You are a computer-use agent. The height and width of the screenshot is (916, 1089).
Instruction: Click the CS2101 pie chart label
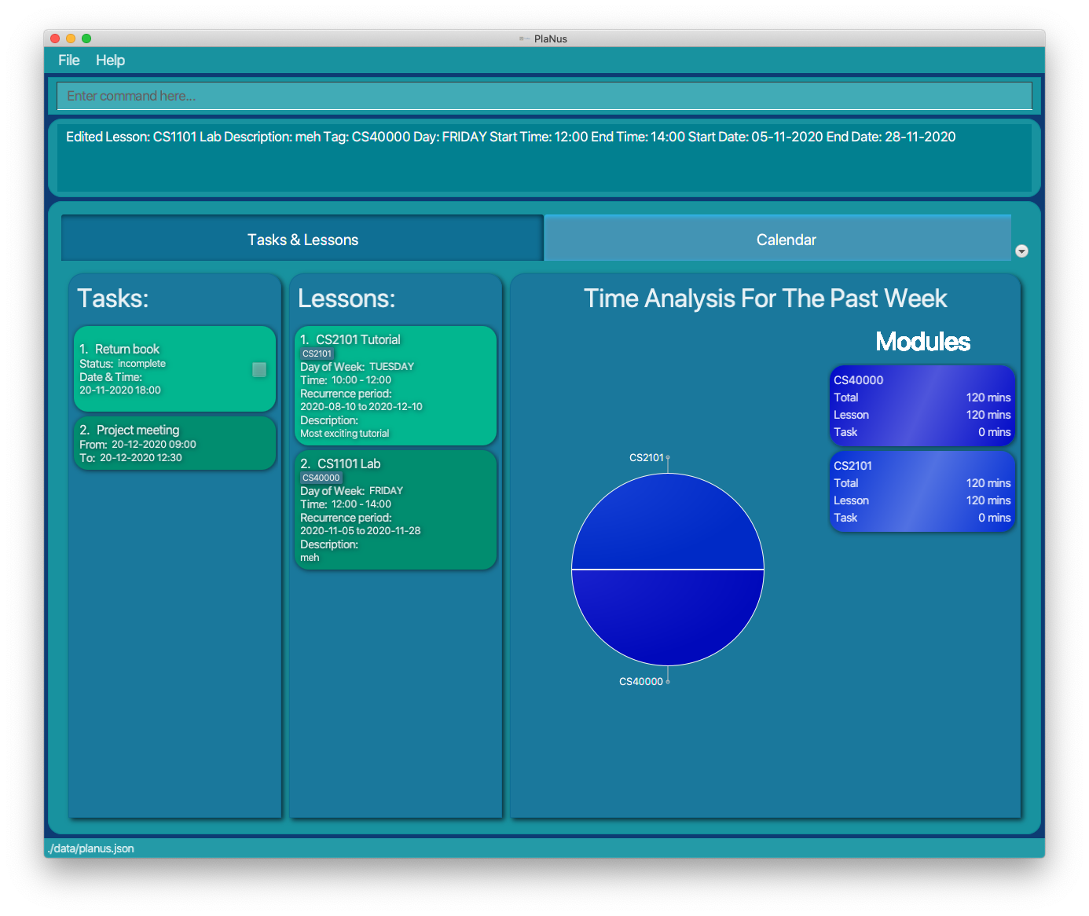(x=647, y=457)
